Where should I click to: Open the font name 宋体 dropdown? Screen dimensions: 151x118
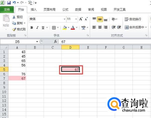click(64, 19)
